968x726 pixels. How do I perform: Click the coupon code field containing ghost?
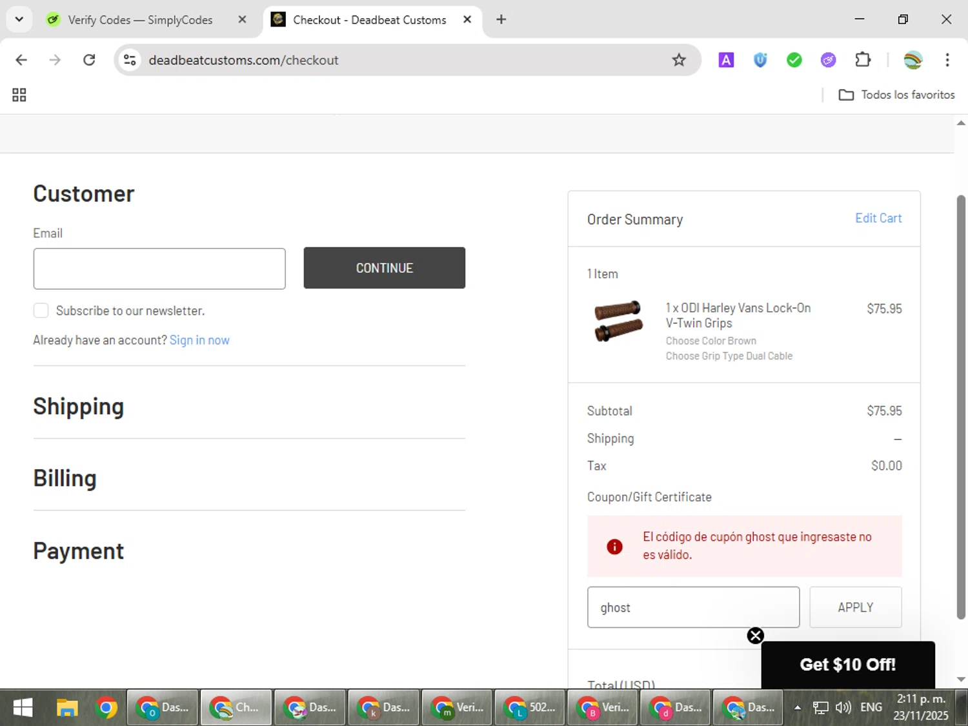[693, 607]
